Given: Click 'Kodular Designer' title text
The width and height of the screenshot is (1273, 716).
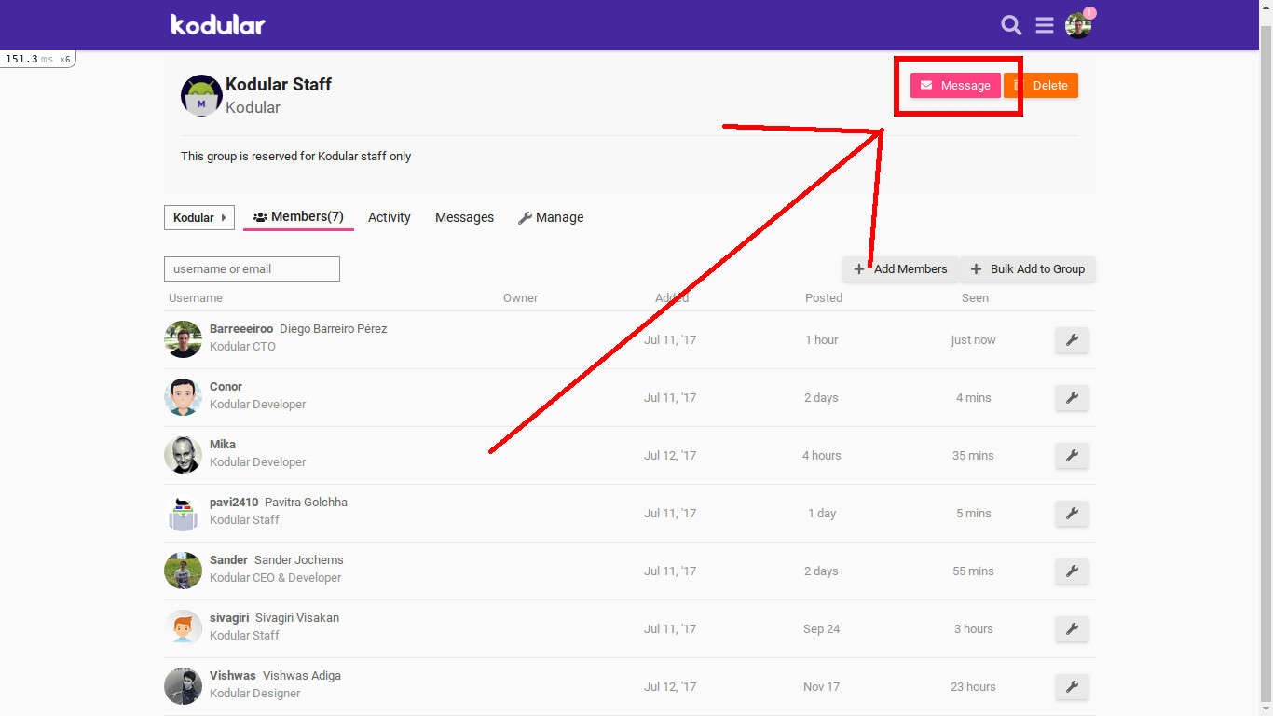Looking at the screenshot, I should tap(255, 694).
